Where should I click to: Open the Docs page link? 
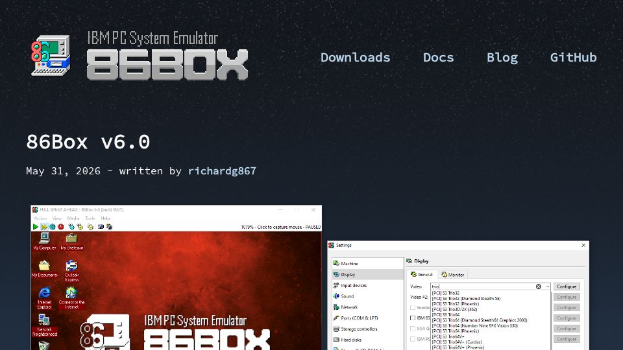tap(438, 58)
